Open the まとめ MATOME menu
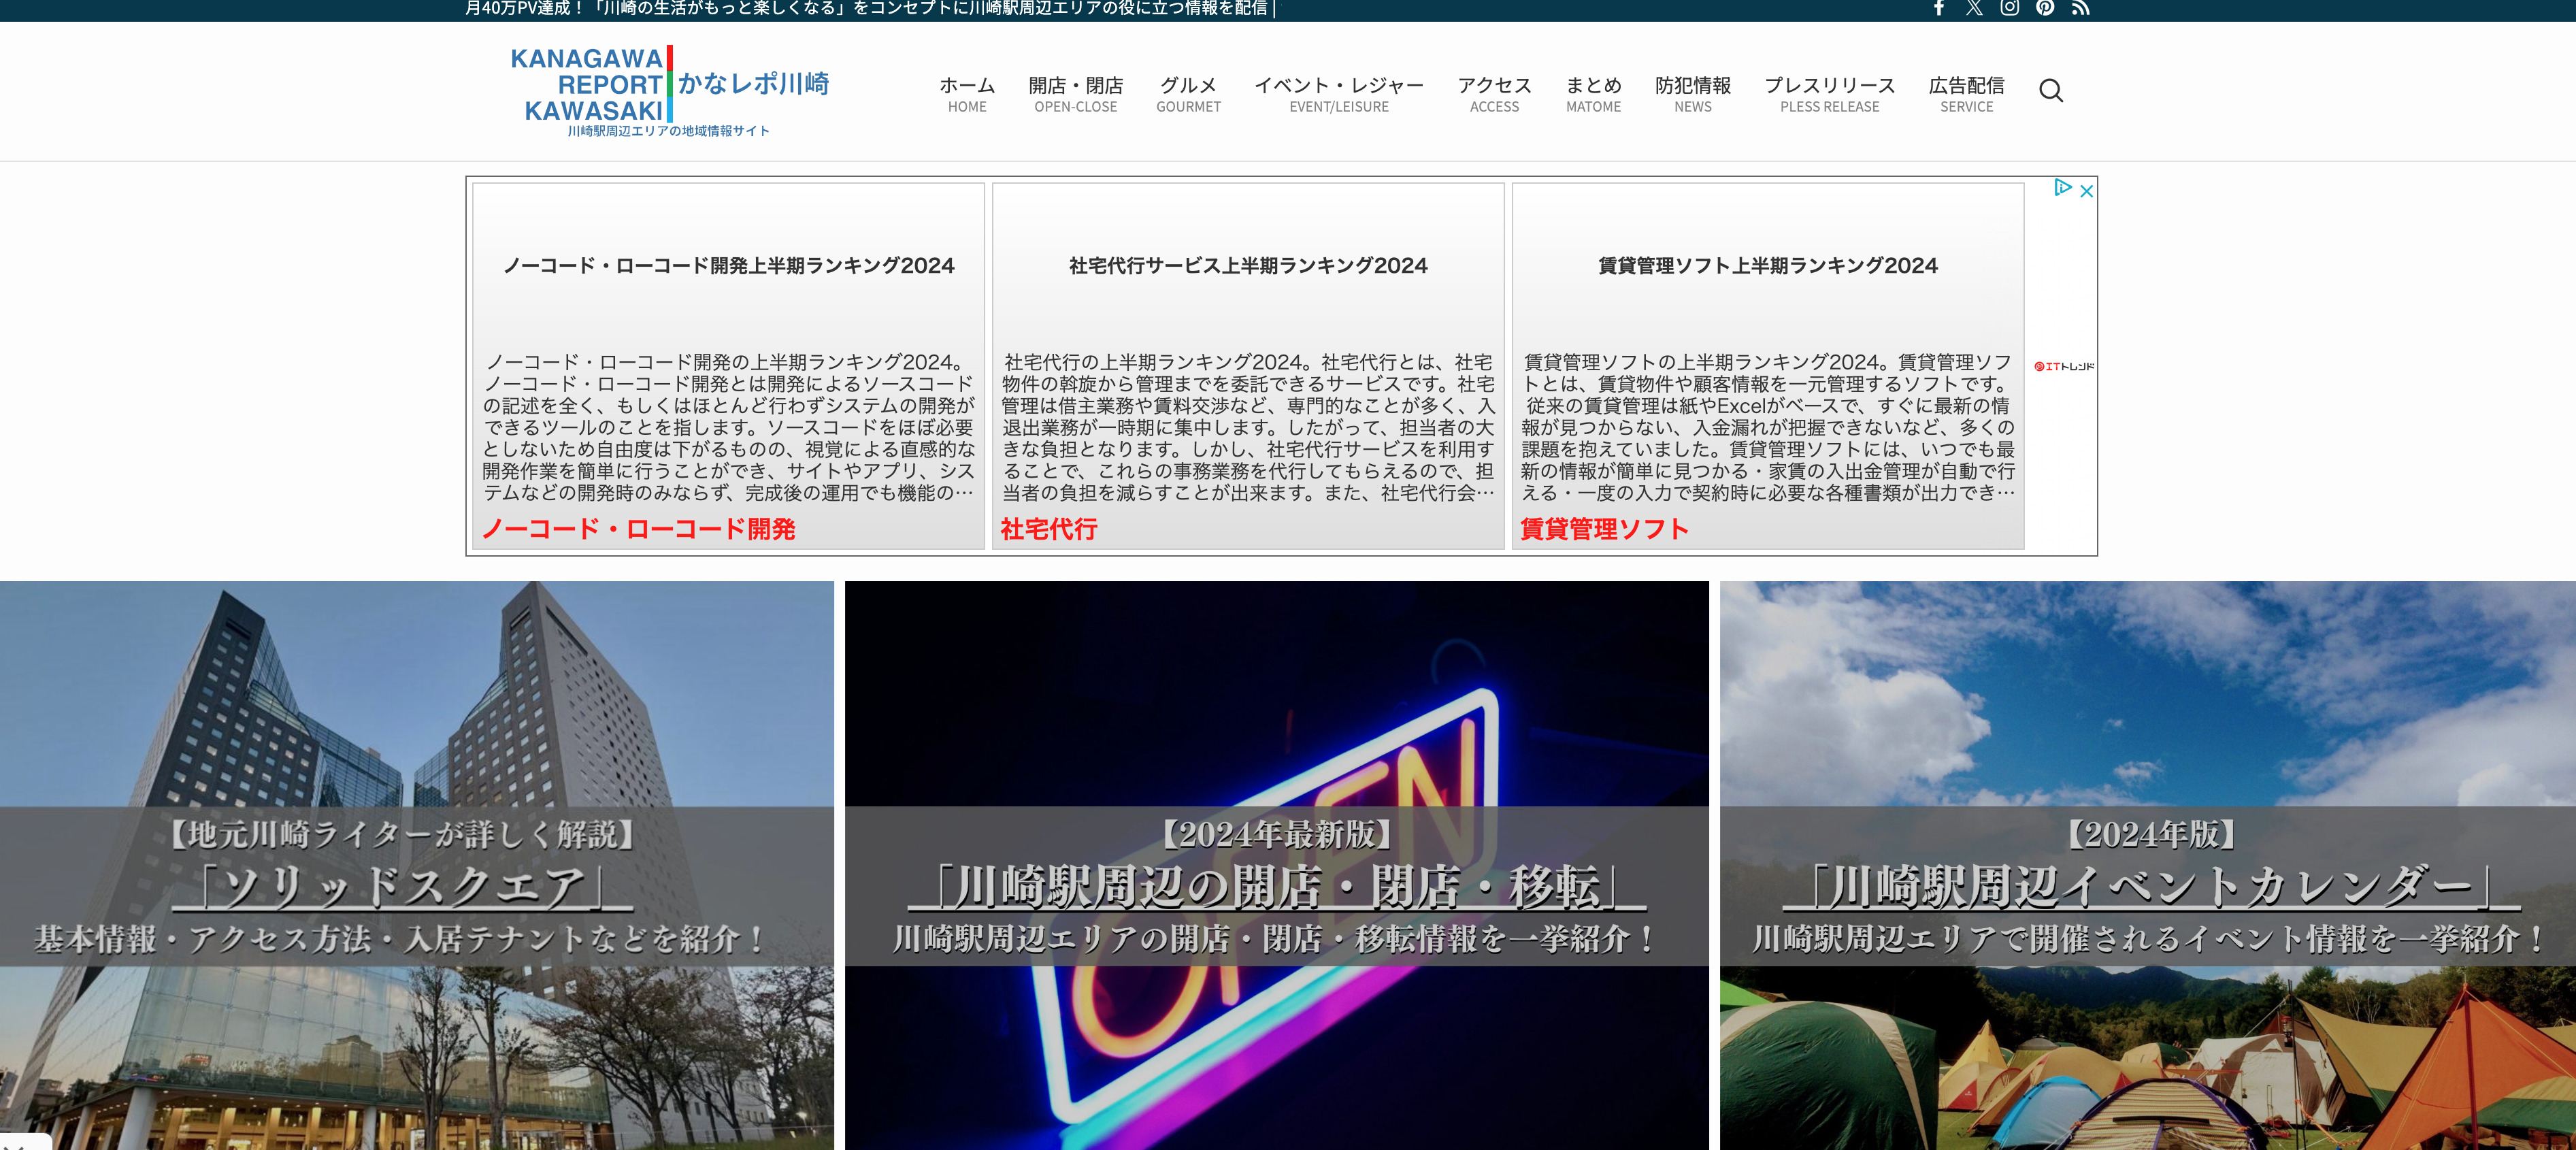This screenshot has width=2576, height=1150. click(1593, 94)
